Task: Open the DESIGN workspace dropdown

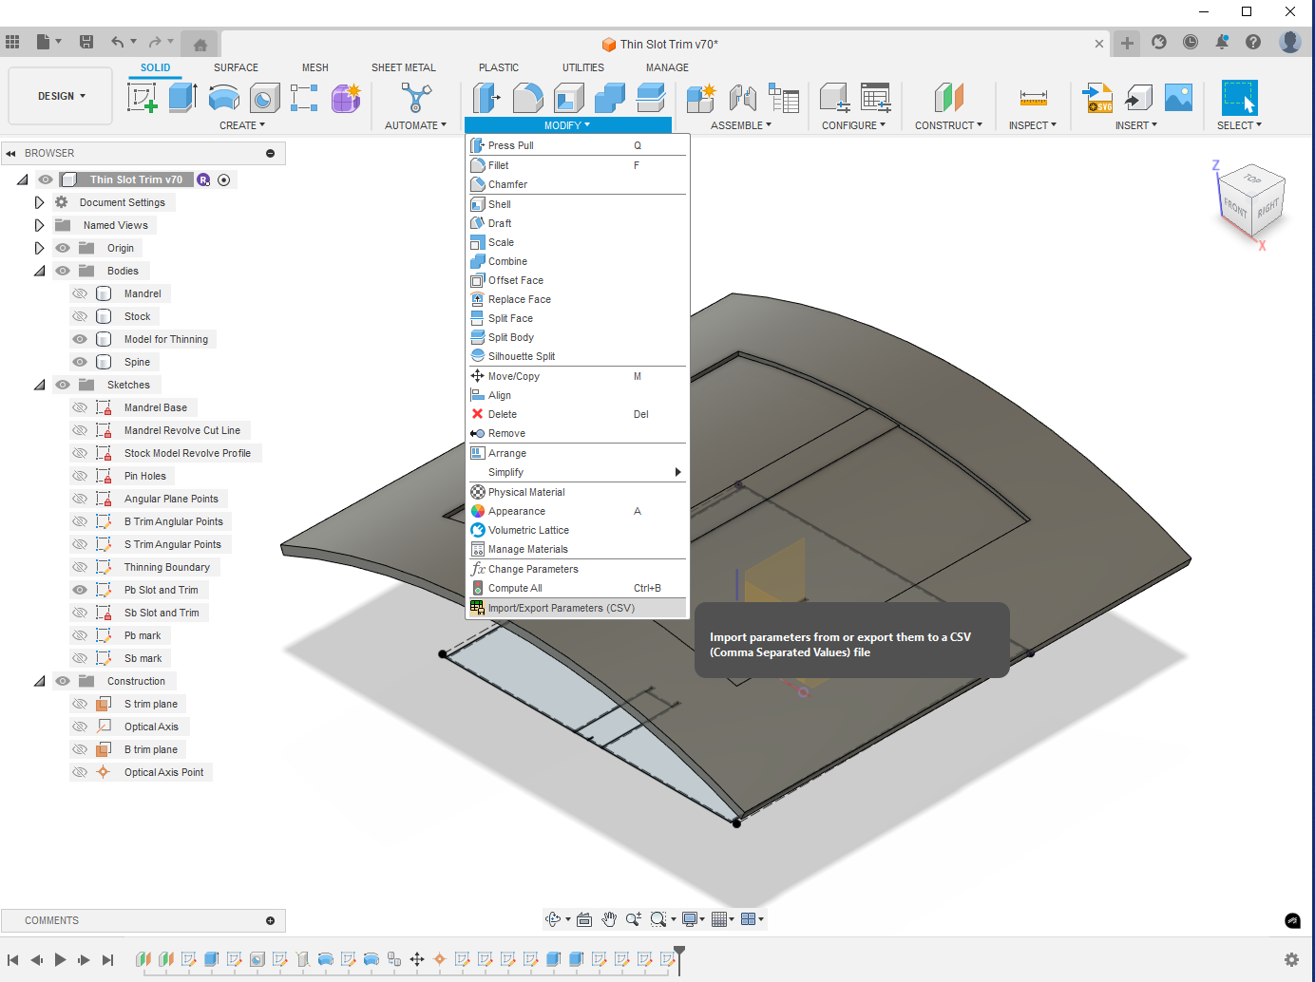Action: coord(60,96)
